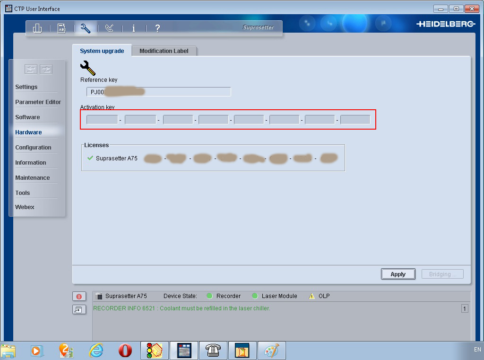Open Configuration in the sidebar
The height and width of the screenshot is (360, 484).
point(34,148)
